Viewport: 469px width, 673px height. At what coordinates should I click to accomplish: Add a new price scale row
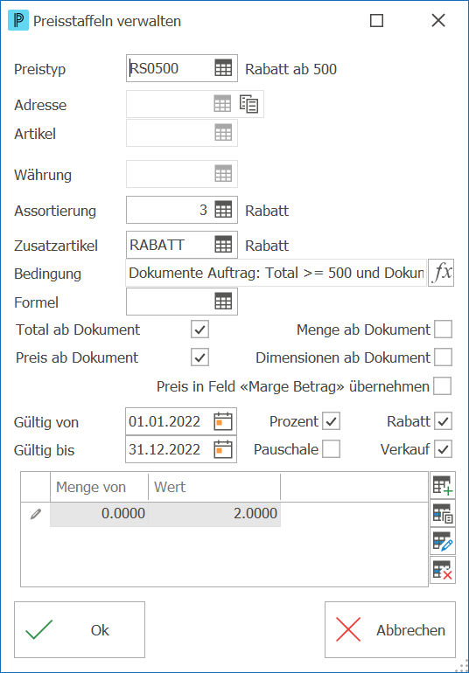(443, 485)
